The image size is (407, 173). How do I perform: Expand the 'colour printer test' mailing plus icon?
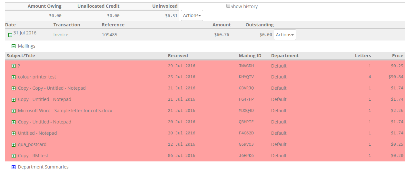[x=14, y=77]
